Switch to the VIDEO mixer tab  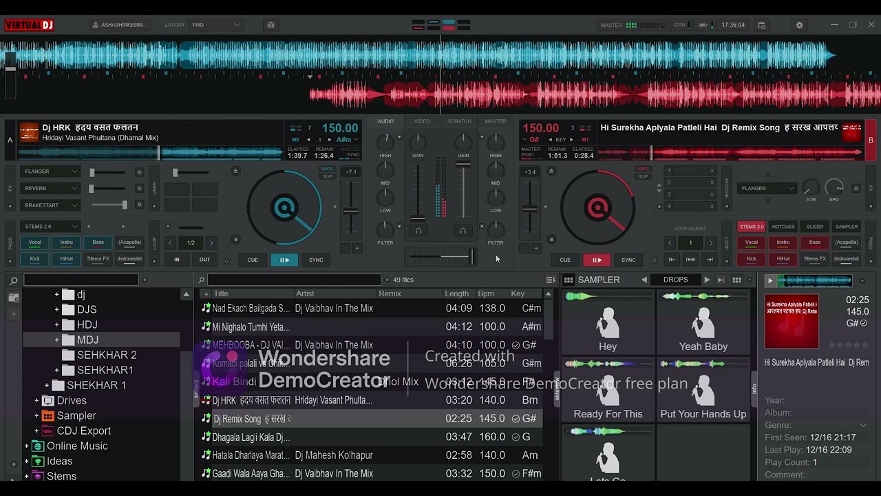click(x=422, y=121)
